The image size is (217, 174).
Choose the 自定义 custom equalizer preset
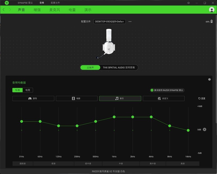164,99
